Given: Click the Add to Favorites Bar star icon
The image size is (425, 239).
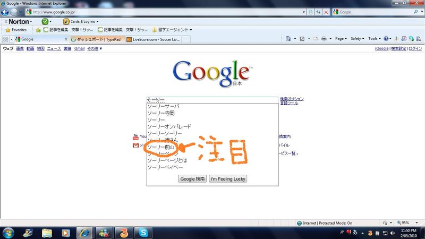Looking at the screenshot, I should click(x=38, y=30).
